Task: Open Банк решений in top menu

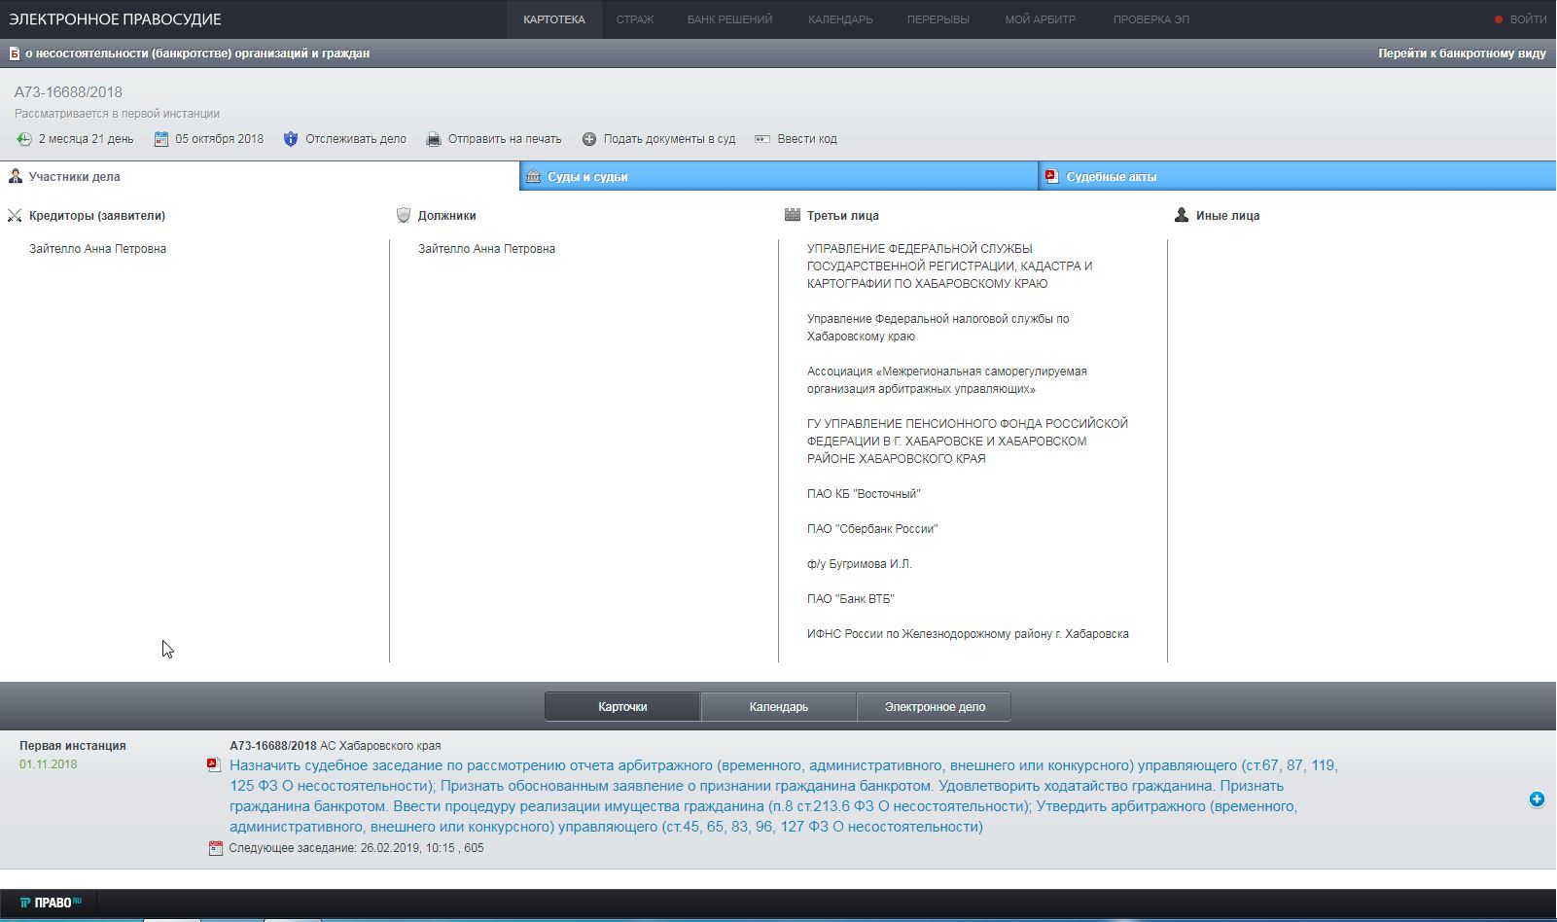Action: [729, 19]
